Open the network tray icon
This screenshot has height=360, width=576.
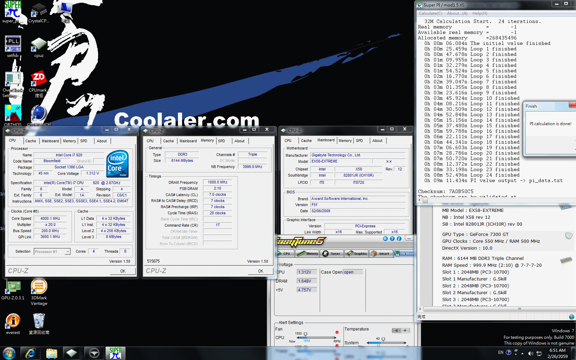pos(539,353)
